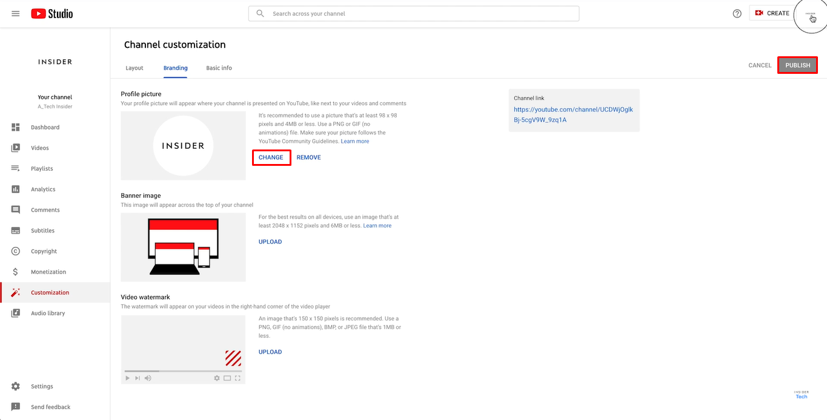Go to the Subtitles section
This screenshot has width=827, height=420.
coord(16,230)
